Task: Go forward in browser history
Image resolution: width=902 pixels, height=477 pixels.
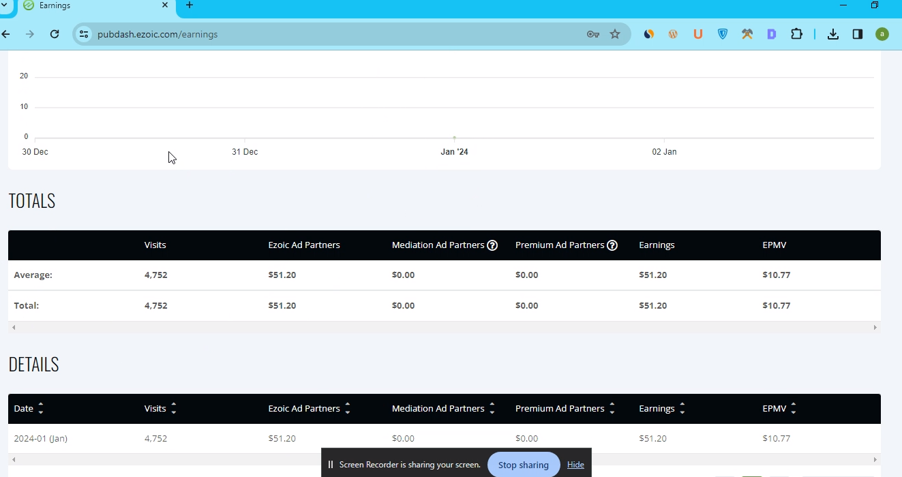Action: pos(30,34)
